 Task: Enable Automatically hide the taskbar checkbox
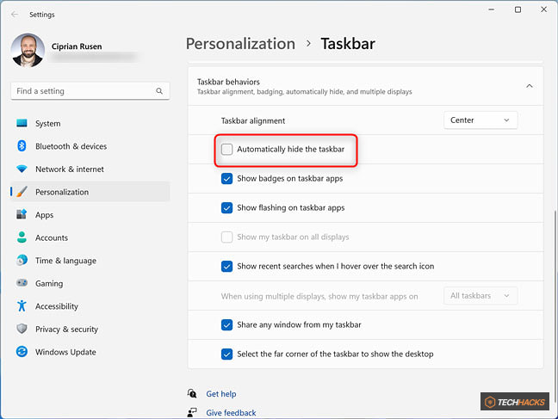226,149
